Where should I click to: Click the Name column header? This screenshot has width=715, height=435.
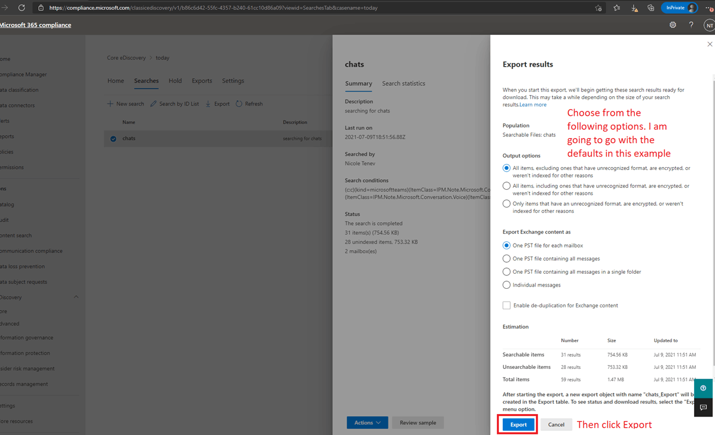[129, 122]
